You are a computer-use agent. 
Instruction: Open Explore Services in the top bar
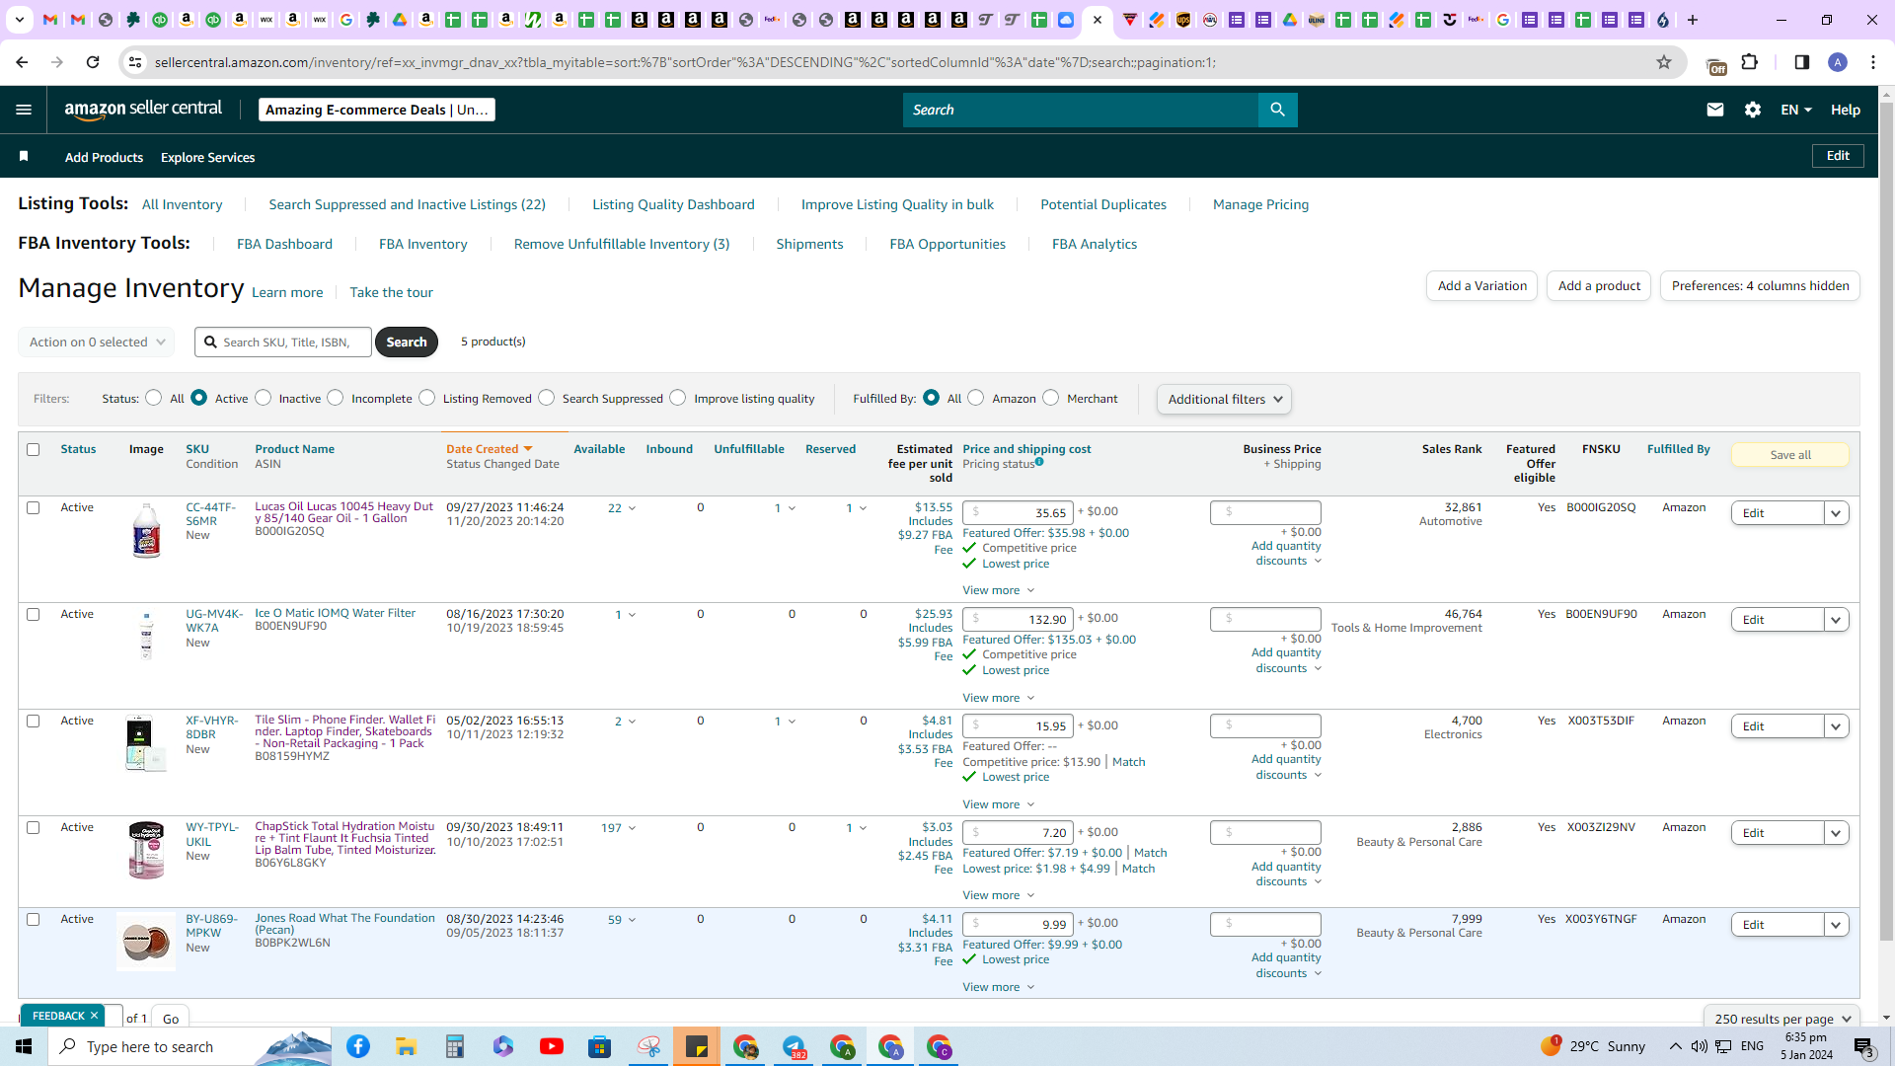point(207,157)
